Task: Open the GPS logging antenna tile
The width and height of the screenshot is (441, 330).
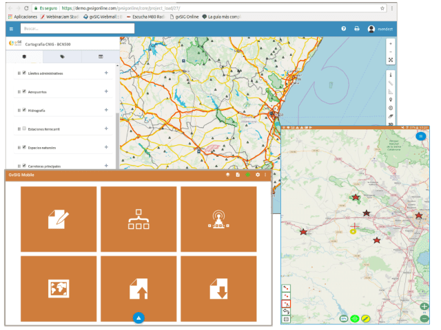Action: 218,219
